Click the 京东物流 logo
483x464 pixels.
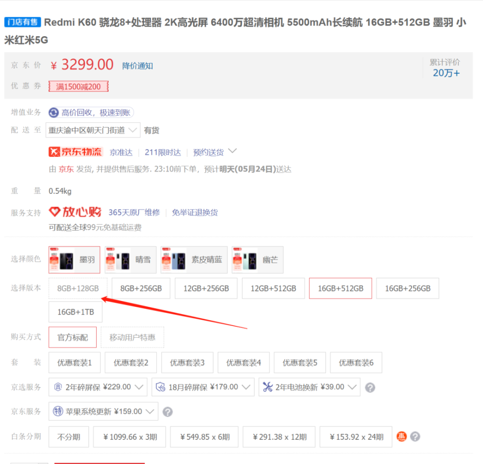(x=75, y=152)
